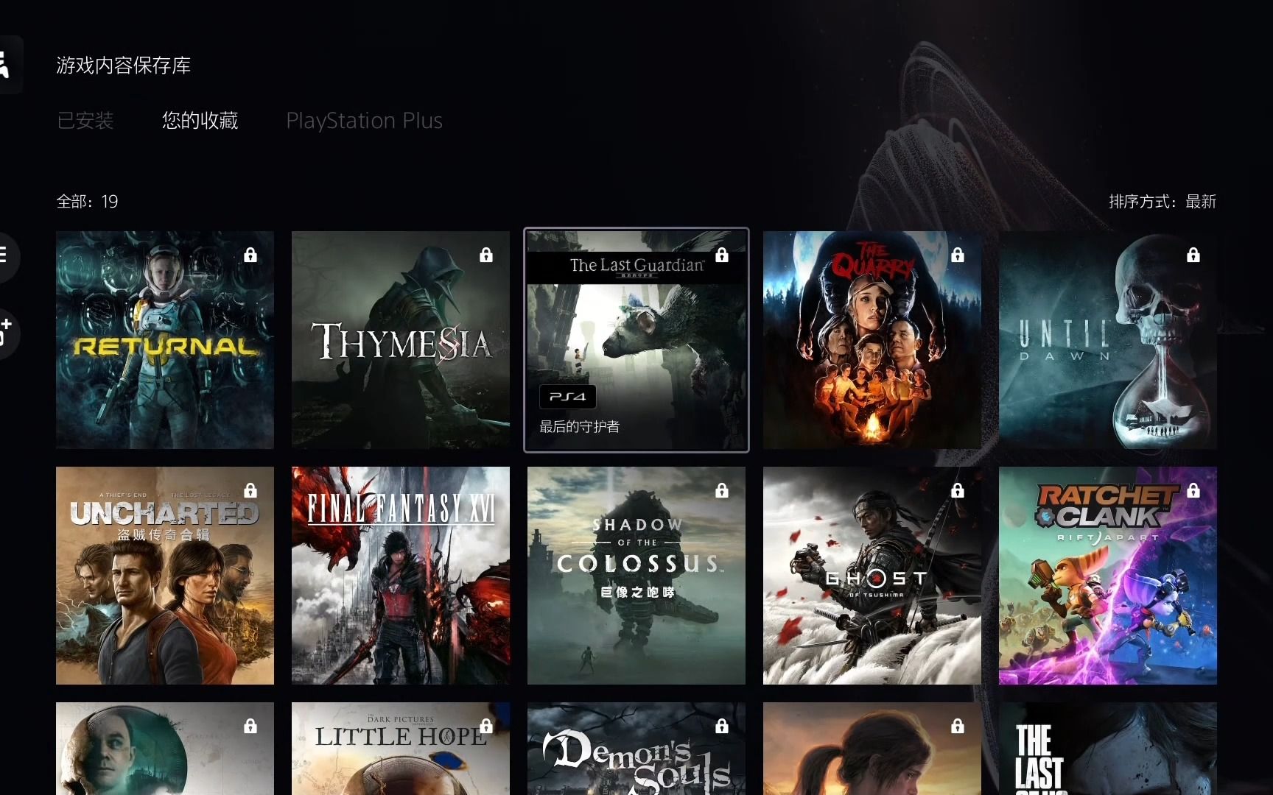1273x795 pixels.
Task: Select the Uncharted 盗贼传奇合辑 tile
Action: pos(165,576)
